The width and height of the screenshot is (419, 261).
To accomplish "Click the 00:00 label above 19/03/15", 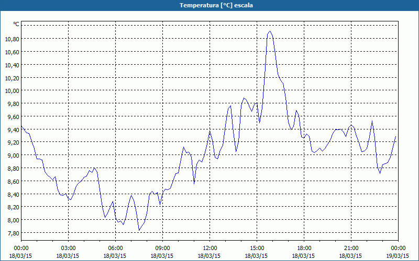I will (398, 248).
